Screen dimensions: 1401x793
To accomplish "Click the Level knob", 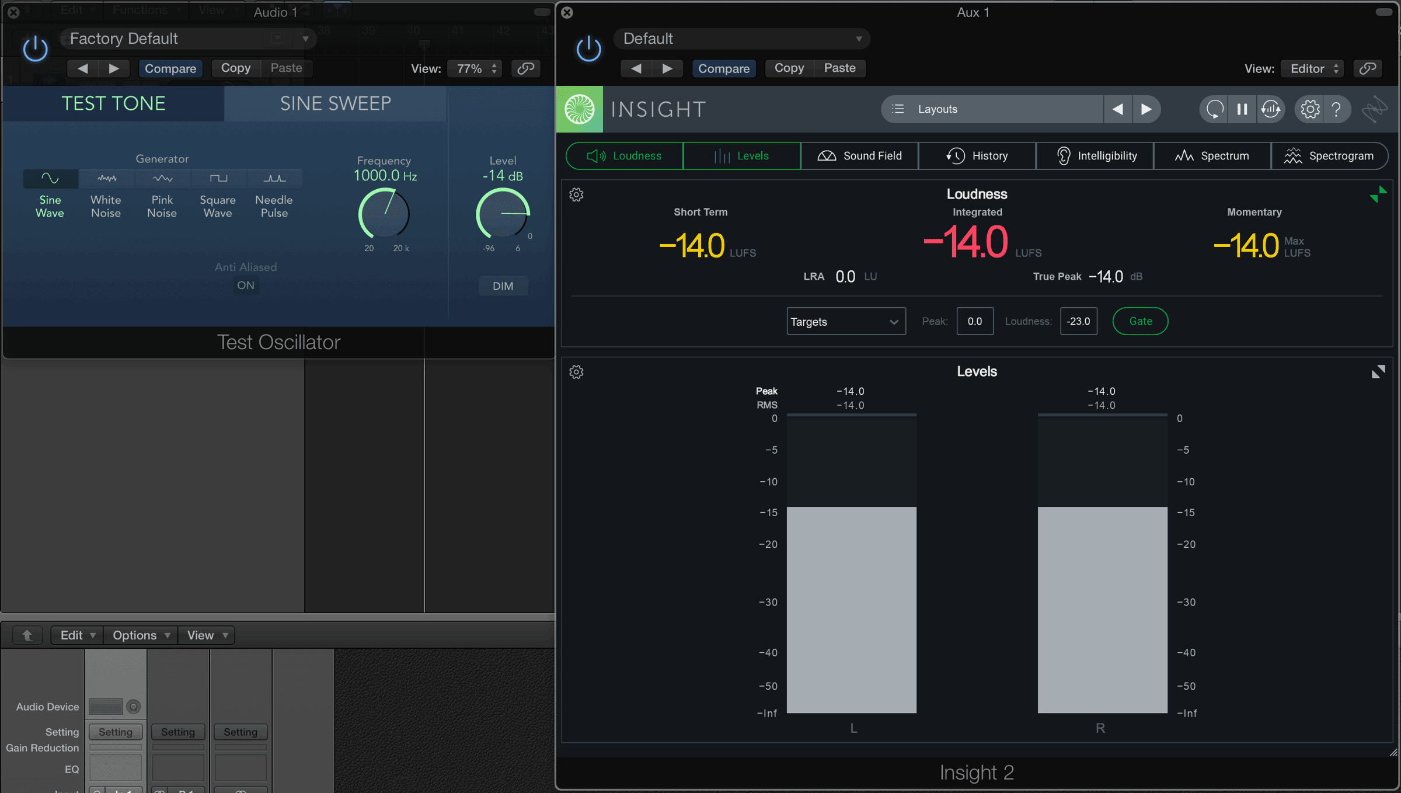I will tap(503, 213).
